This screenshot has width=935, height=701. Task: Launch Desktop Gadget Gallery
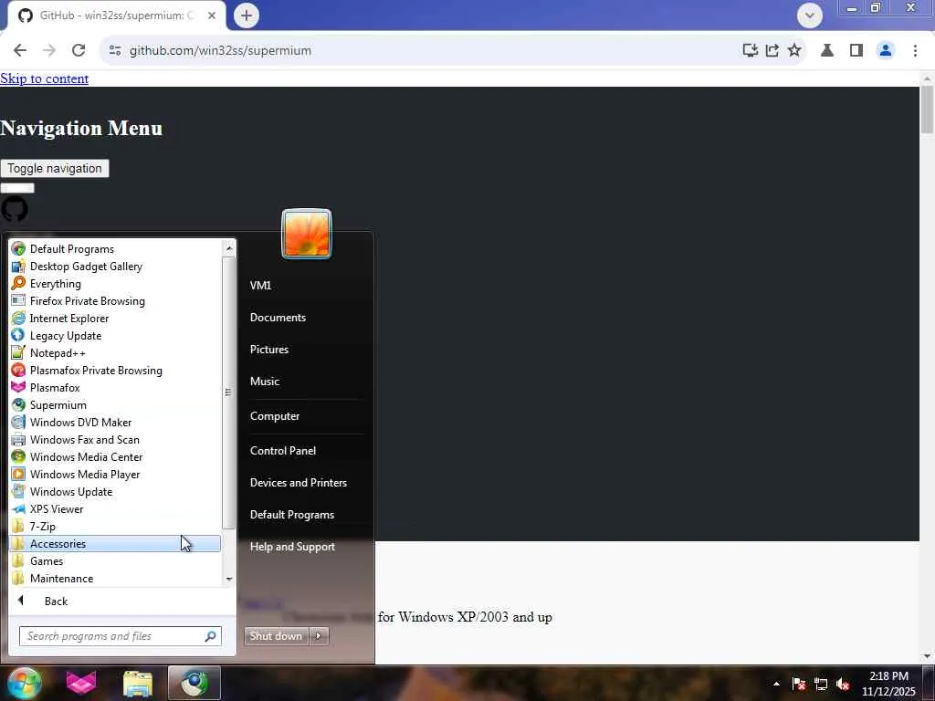pos(115,267)
